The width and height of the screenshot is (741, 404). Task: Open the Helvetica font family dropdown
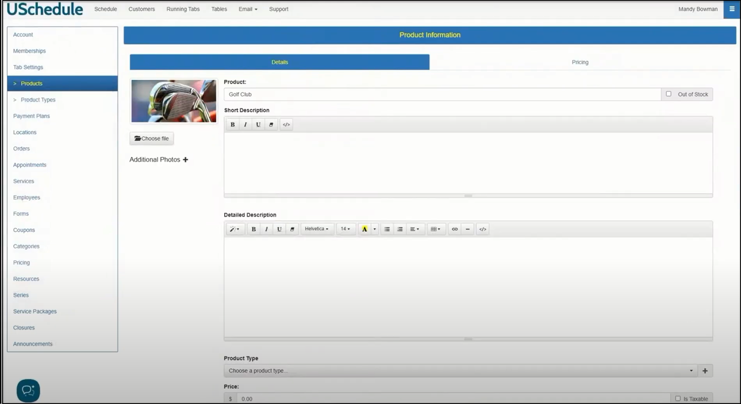[316, 229]
